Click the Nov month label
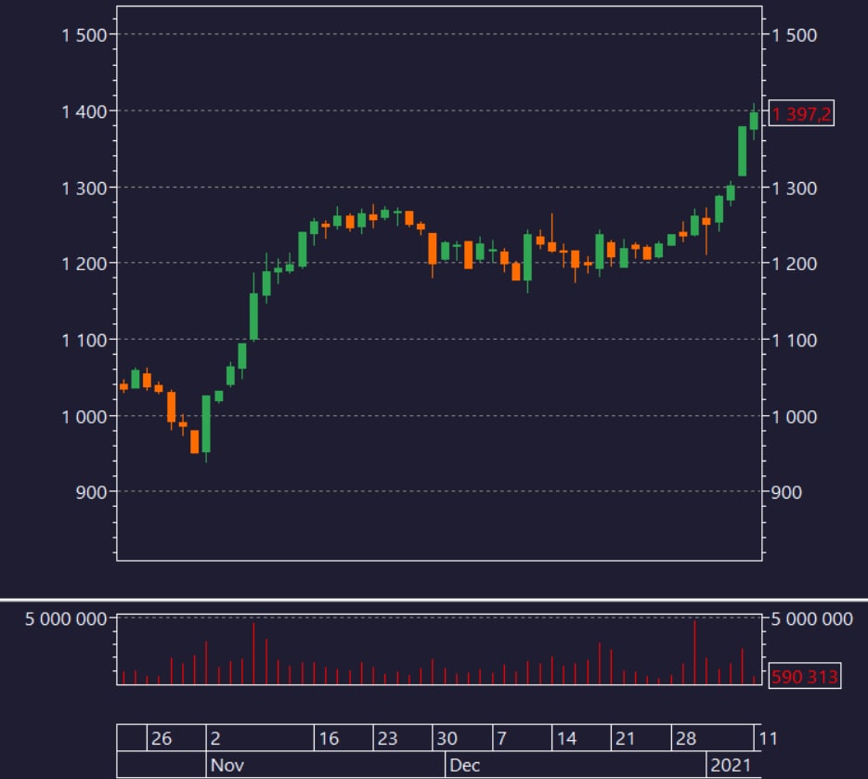Viewport: 868px width, 779px height. click(x=227, y=765)
